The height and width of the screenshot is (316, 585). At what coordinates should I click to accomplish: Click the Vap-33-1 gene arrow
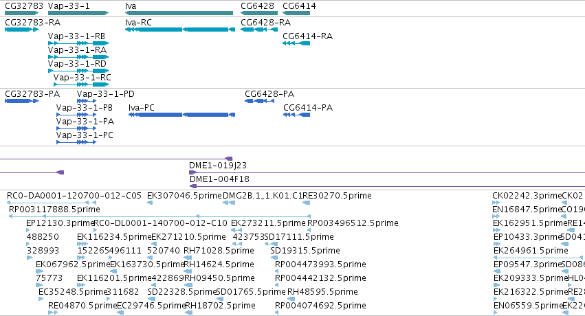(x=78, y=13)
